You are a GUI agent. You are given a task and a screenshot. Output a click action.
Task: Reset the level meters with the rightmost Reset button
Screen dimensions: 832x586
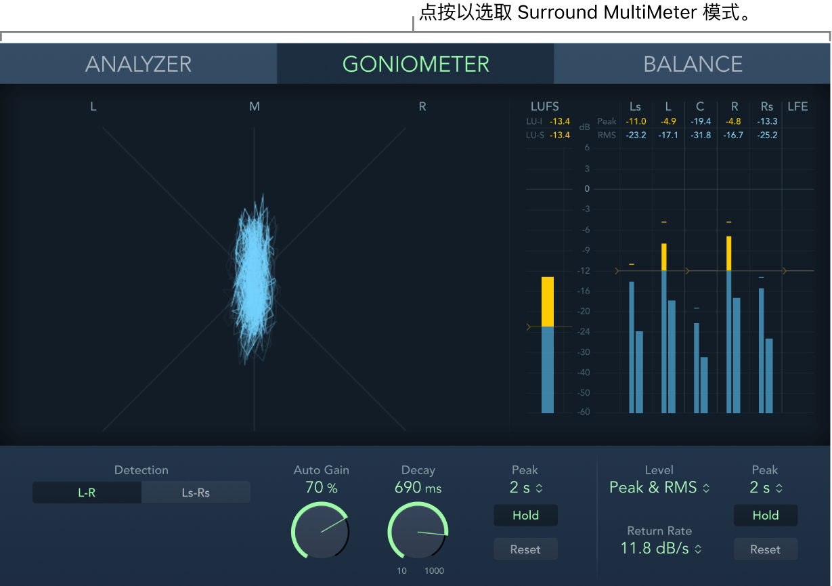[x=765, y=549]
